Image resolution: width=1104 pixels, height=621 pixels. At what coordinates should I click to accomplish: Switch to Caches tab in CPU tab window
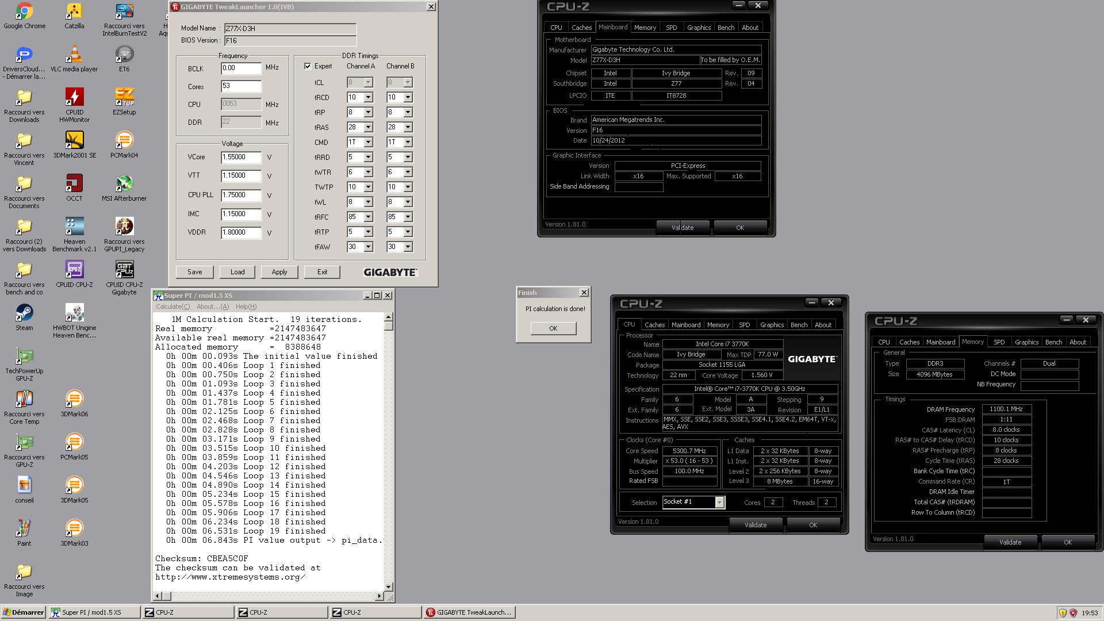(x=654, y=325)
